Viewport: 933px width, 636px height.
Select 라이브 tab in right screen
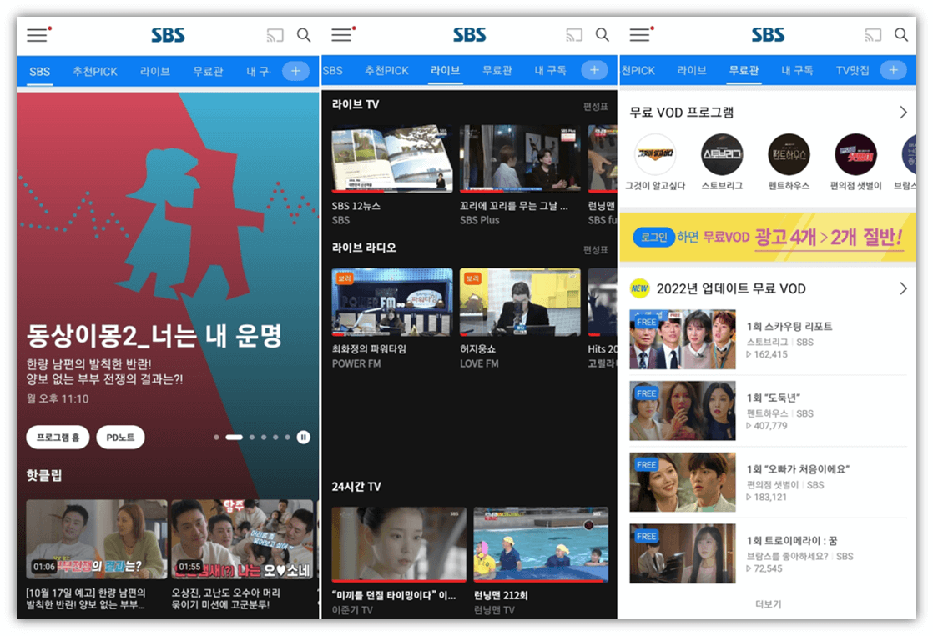[692, 70]
